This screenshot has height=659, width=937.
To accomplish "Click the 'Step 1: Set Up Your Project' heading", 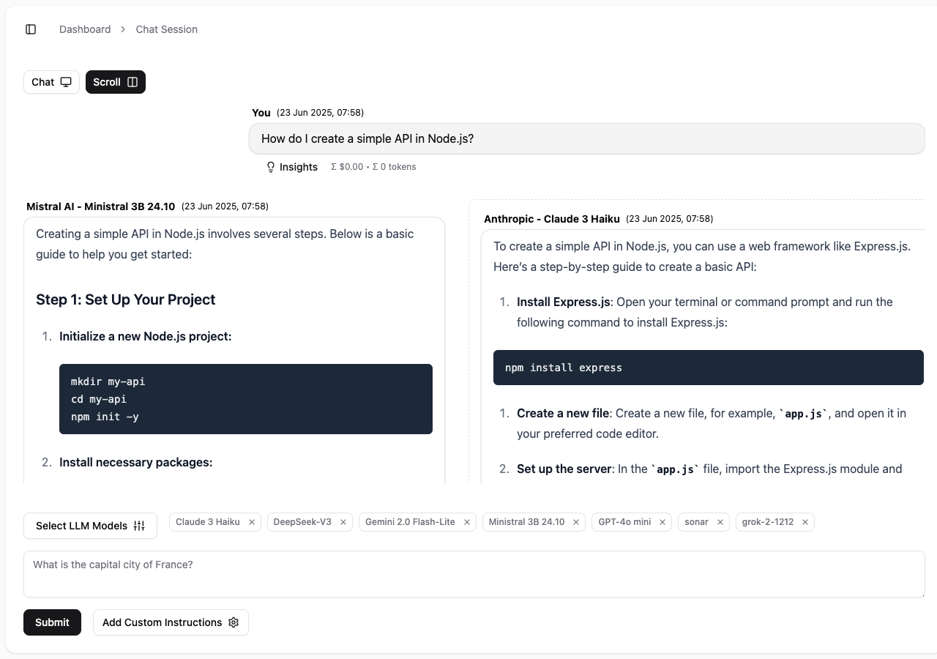I will (x=126, y=299).
